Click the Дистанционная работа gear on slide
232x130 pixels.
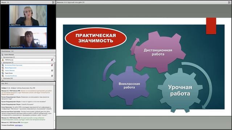[158, 52]
